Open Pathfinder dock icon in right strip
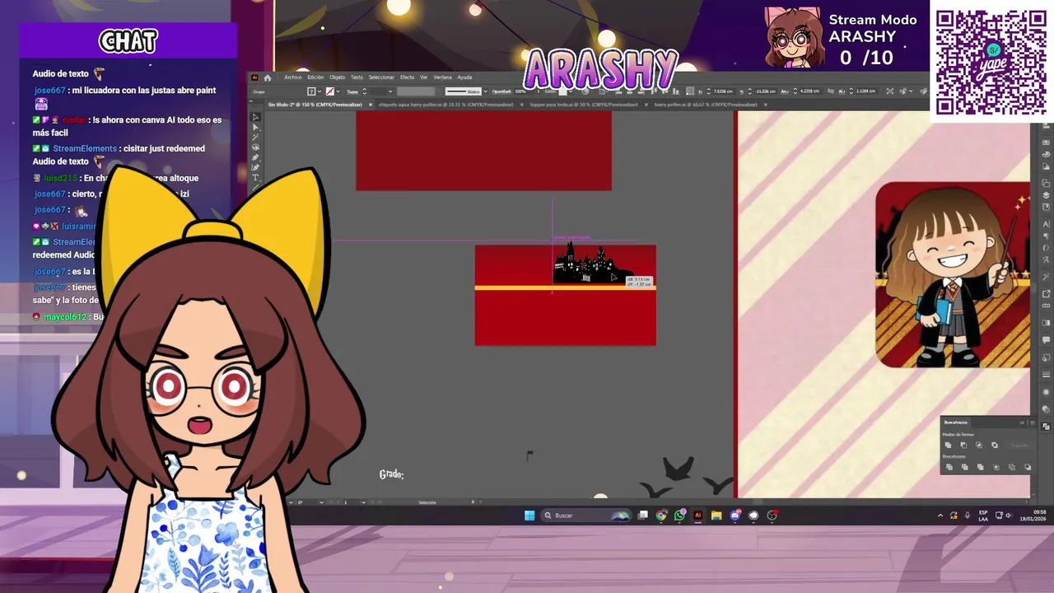This screenshot has height=593, width=1054. click(1046, 425)
